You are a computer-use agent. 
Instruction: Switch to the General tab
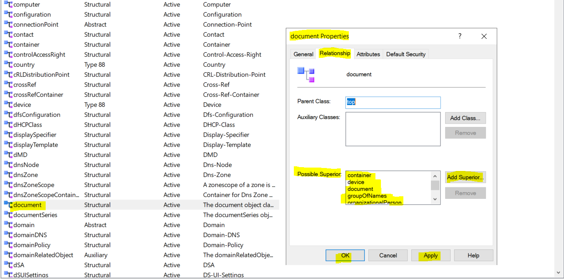[303, 54]
